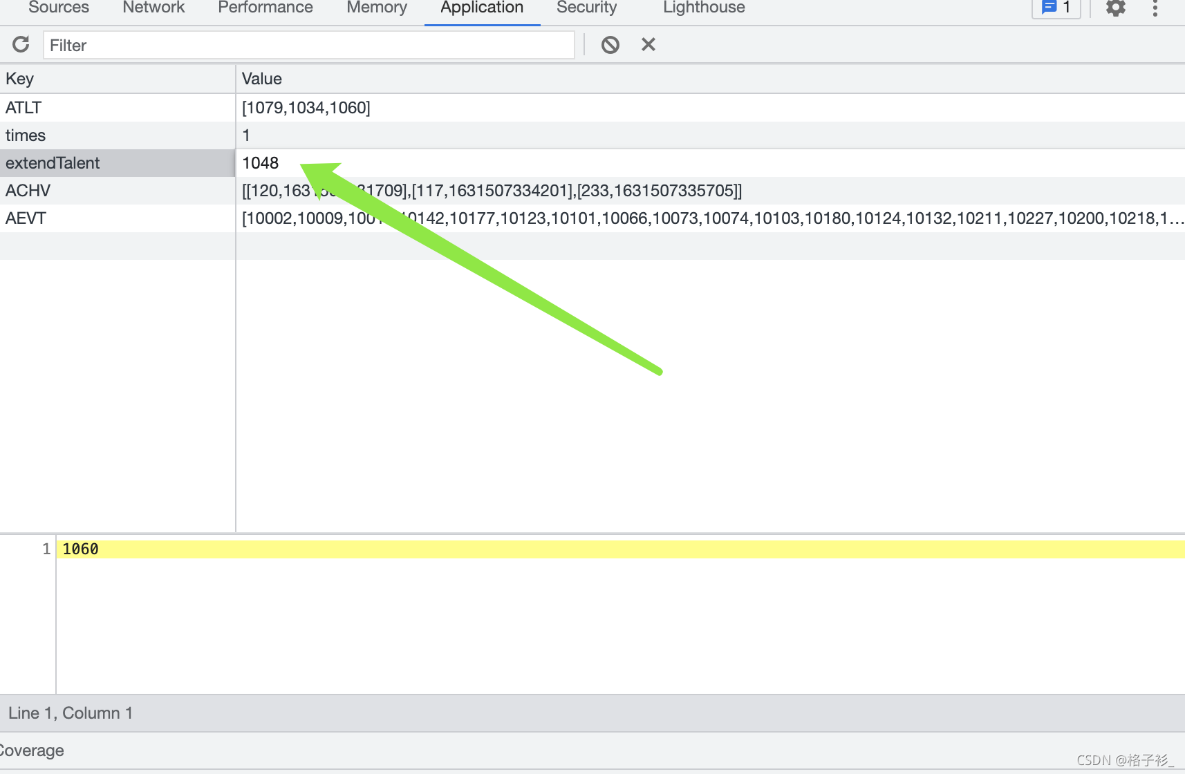This screenshot has width=1185, height=774.
Task: Switch to the Network tab
Action: pyautogui.click(x=153, y=8)
